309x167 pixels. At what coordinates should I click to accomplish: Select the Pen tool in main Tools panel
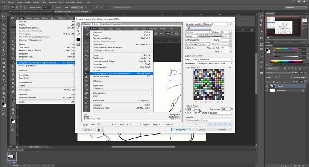pos(3,76)
